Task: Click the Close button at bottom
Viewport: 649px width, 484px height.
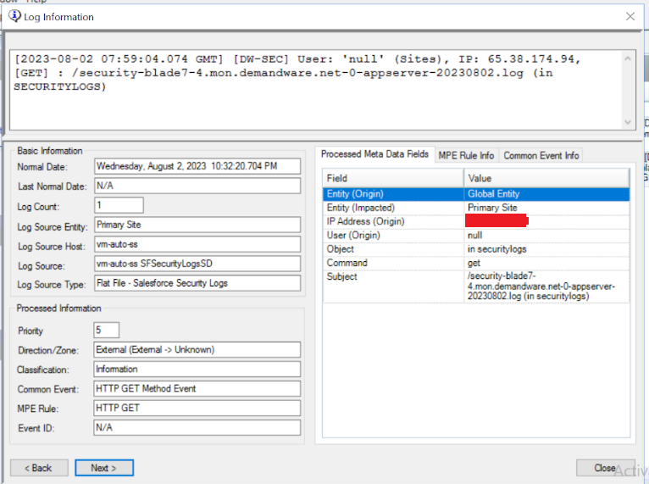Action: 604,468
